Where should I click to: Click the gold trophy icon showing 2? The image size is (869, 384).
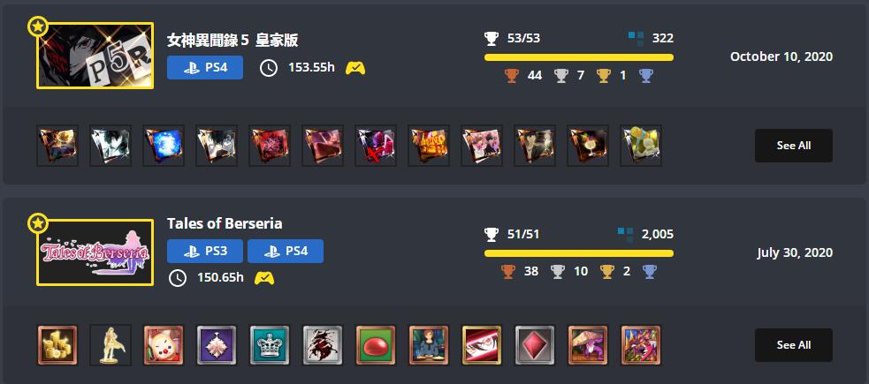606,272
